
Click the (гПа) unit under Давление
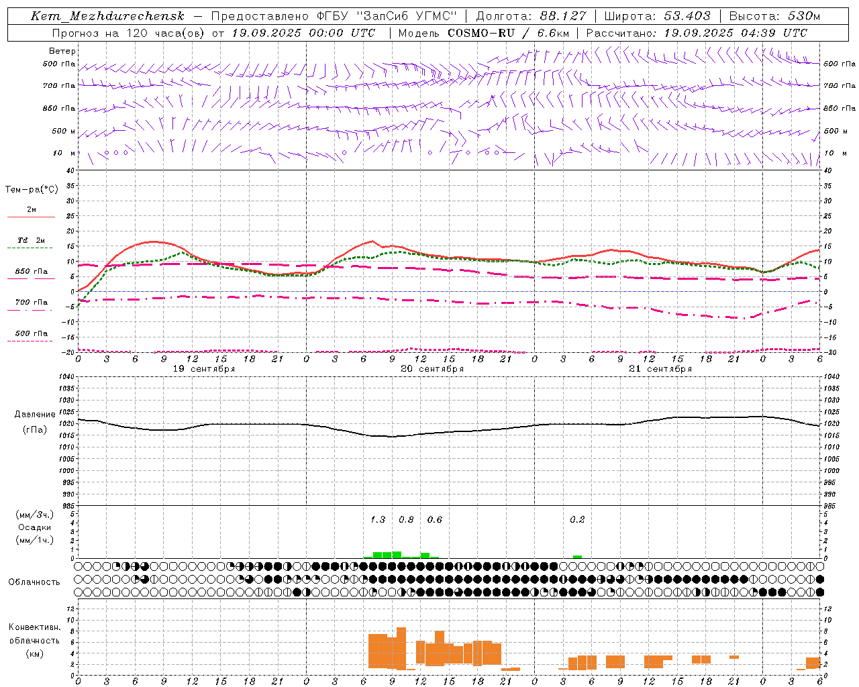(35, 430)
